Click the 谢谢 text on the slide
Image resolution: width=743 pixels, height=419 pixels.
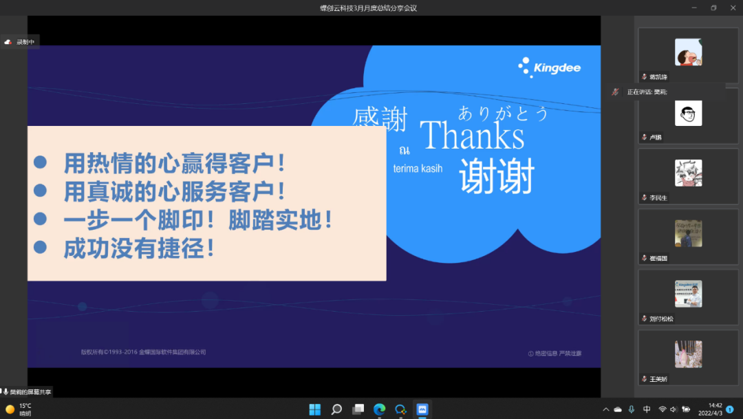[497, 176]
